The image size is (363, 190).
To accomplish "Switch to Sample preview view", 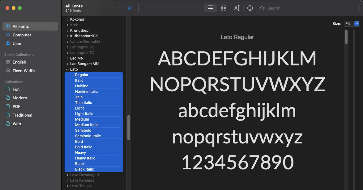I will tap(210, 8).
